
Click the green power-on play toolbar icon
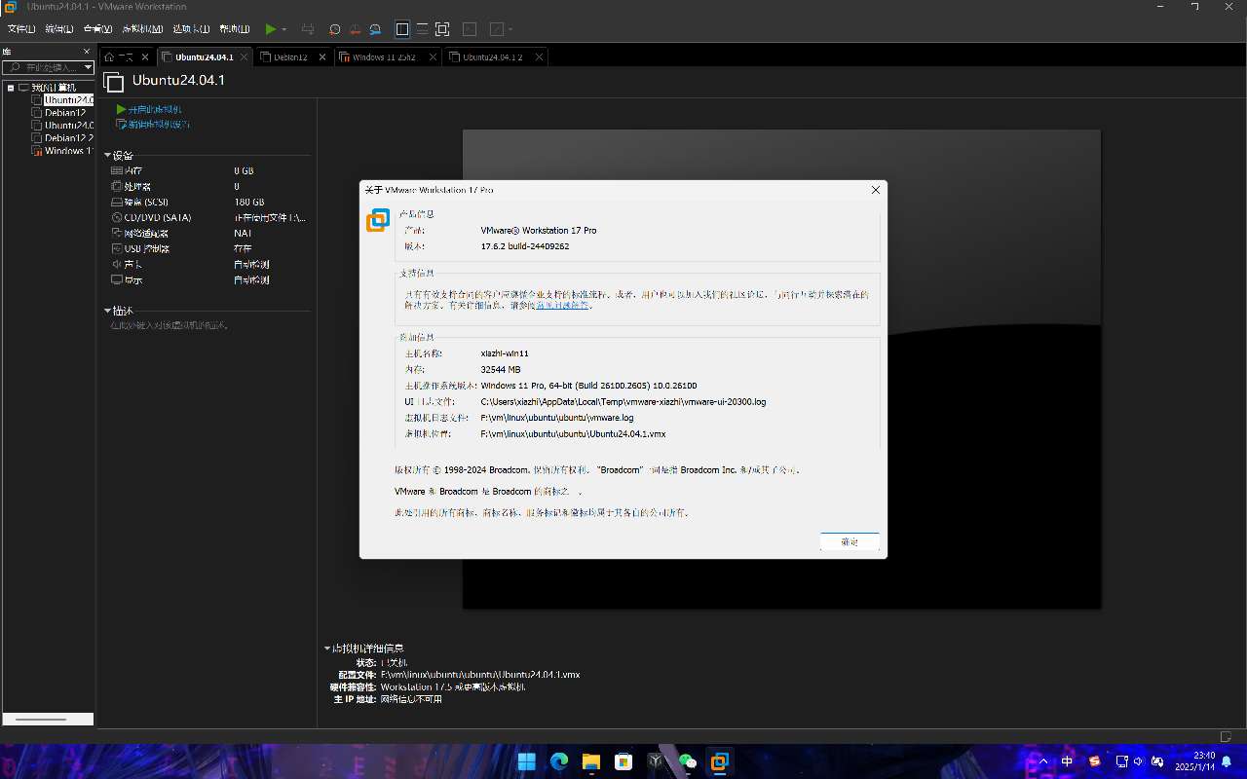click(x=271, y=29)
